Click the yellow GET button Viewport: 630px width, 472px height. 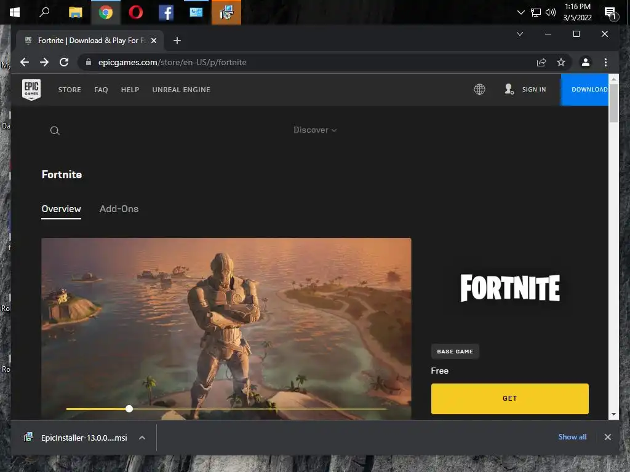click(x=509, y=398)
